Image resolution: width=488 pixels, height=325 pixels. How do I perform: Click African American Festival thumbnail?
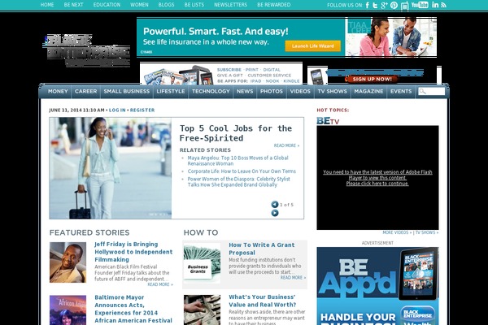point(68,310)
